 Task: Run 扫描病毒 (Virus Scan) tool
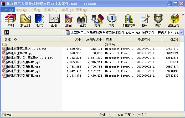point(129,20)
